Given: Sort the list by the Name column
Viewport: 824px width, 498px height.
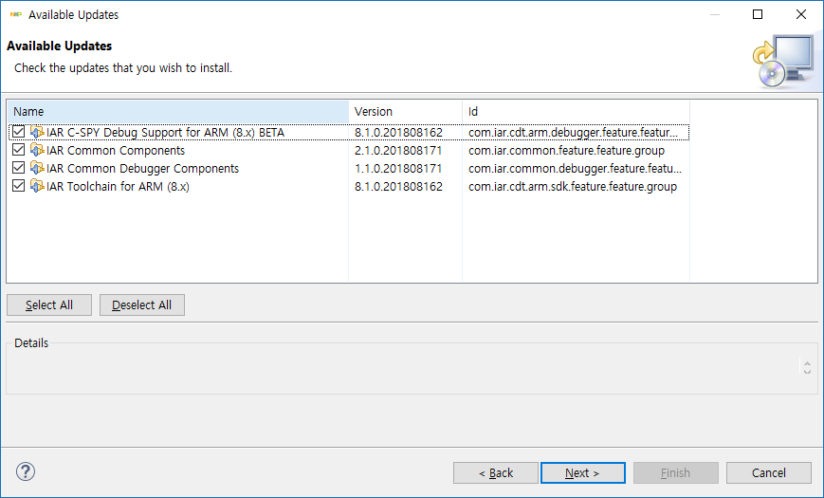Looking at the screenshot, I should 177,112.
